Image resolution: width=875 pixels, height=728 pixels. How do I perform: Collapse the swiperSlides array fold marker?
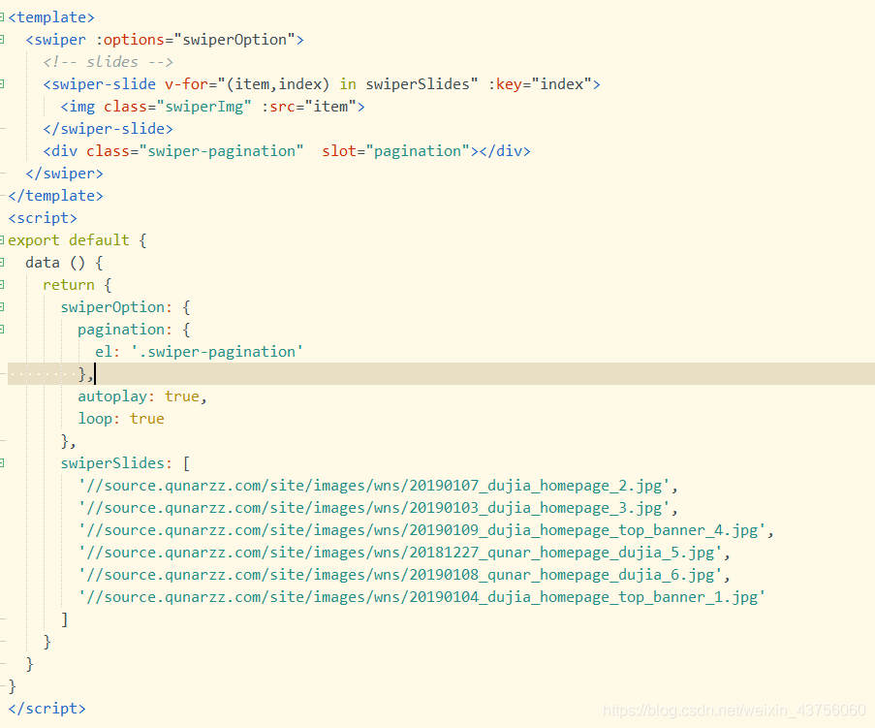coord(2,462)
